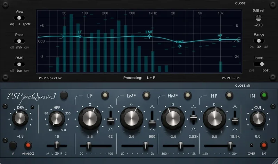Screen dimensions: 278x164
Task: Click the LF gain knob
Action: (x=90, y=118)
